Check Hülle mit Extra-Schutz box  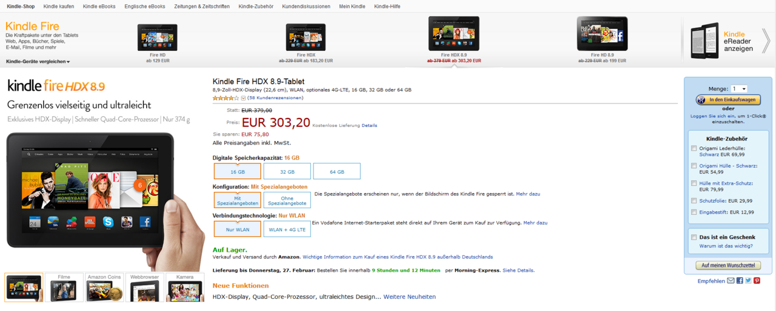tap(694, 183)
